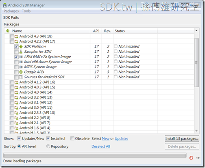Check the Google APIs checkbox
The width and height of the screenshot is (205, 168).
(16, 72)
